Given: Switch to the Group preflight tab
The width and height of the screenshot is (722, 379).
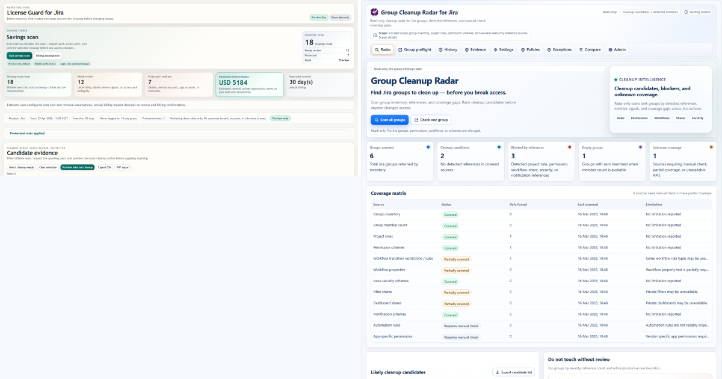Looking at the screenshot, I should click(x=415, y=50).
